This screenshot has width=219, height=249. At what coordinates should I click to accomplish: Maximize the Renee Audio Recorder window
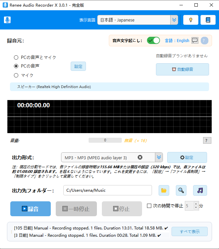click(196, 5)
